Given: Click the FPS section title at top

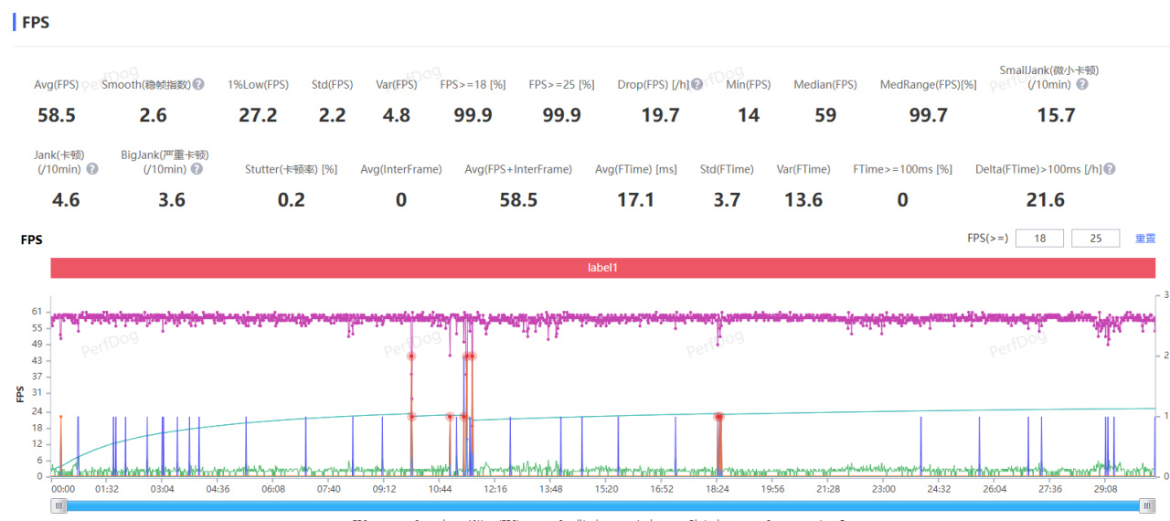Looking at the screenshot, I should coord(36,22).
